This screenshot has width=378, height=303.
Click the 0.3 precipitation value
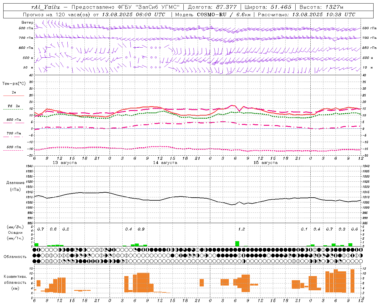point(342,229)
